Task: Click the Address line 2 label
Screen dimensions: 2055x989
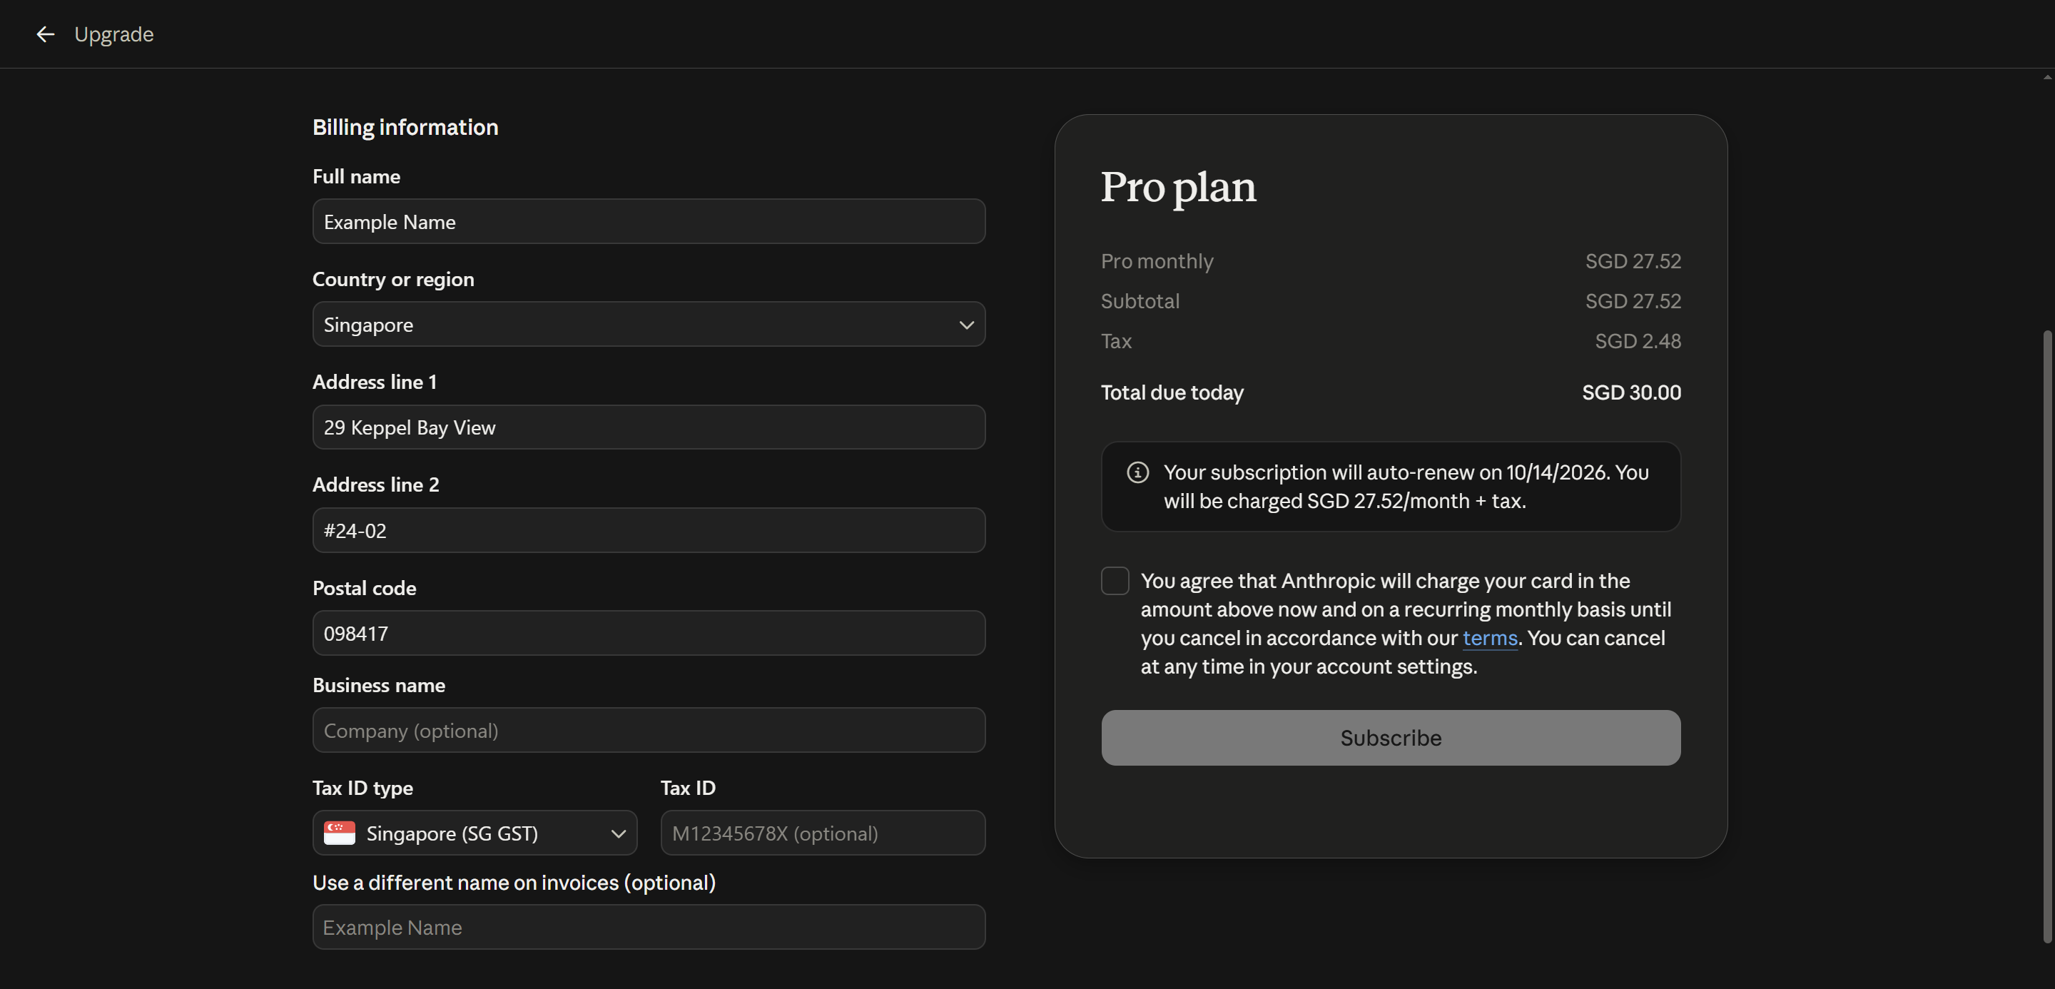Action: click(x=376, y=485)
